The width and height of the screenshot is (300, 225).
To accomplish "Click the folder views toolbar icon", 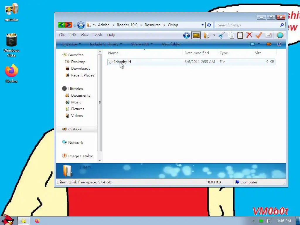I will [x=207, y=35].
